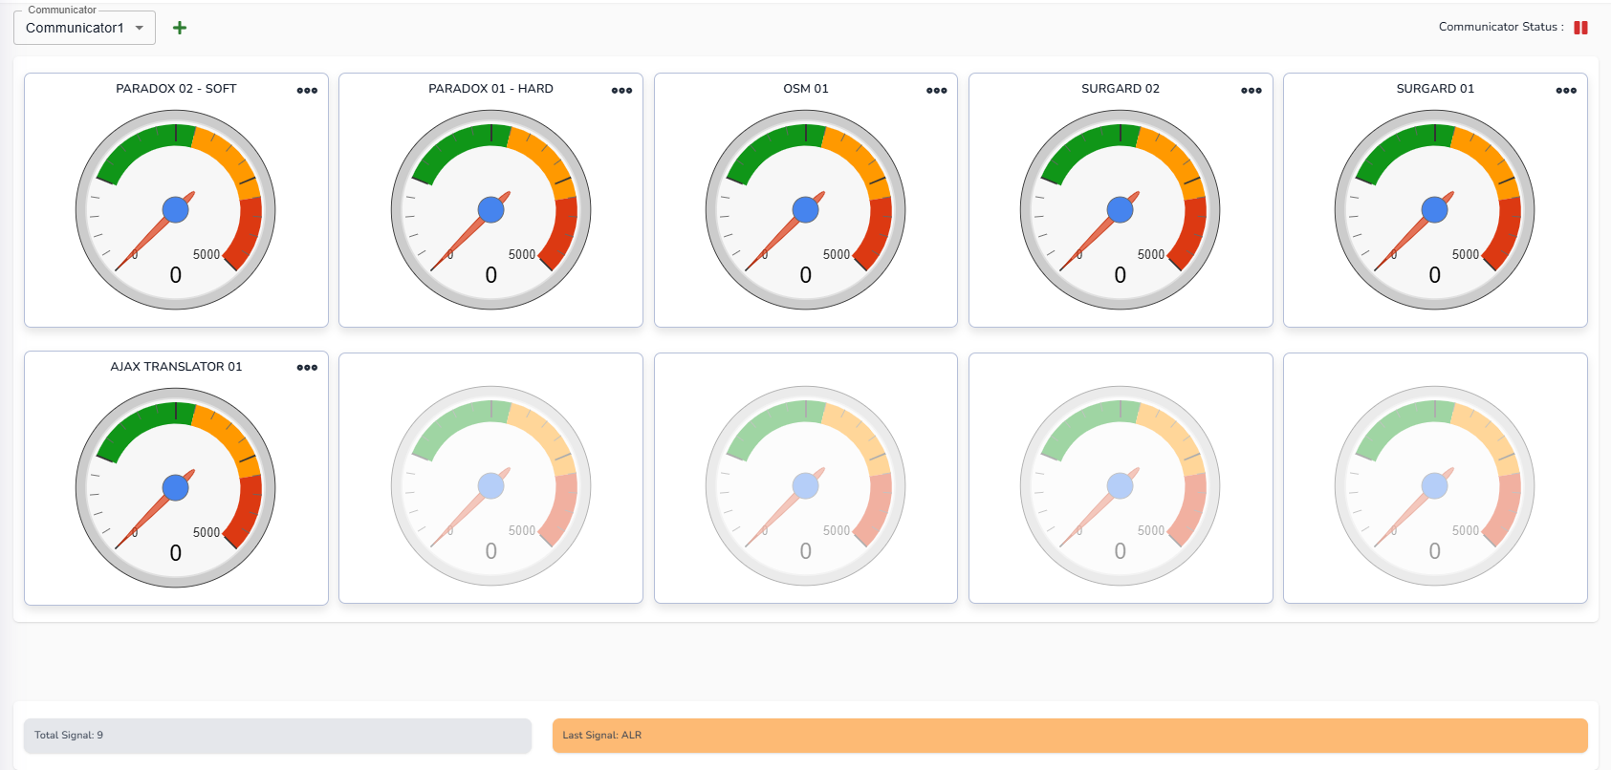Open the Communicator1 dropdown
The height and width of the screenshot is (770, 1611).
pyautogui.click(x=84, y=28)
